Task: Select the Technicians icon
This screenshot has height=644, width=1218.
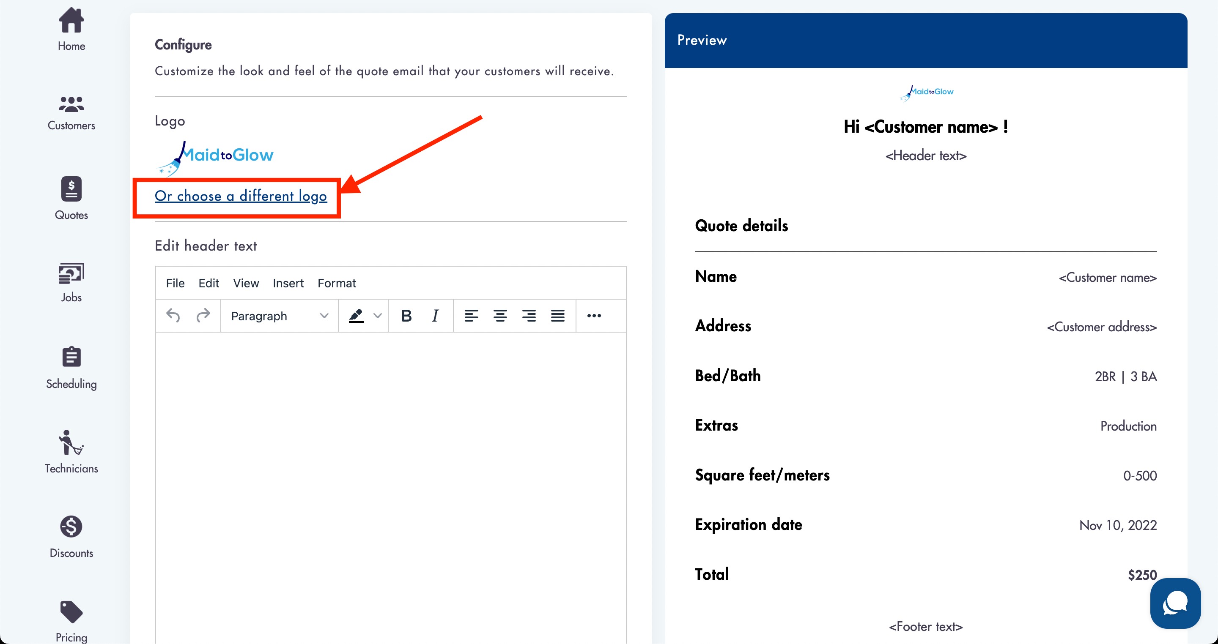Action: tap(71, 451)
